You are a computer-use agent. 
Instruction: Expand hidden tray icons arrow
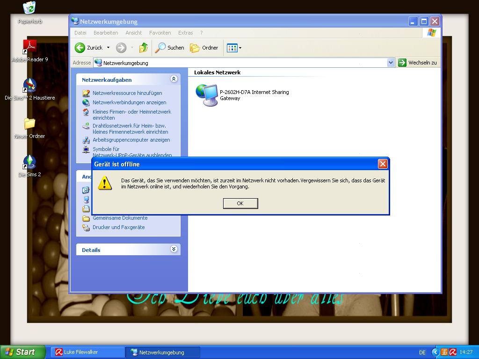click(435, 352)
